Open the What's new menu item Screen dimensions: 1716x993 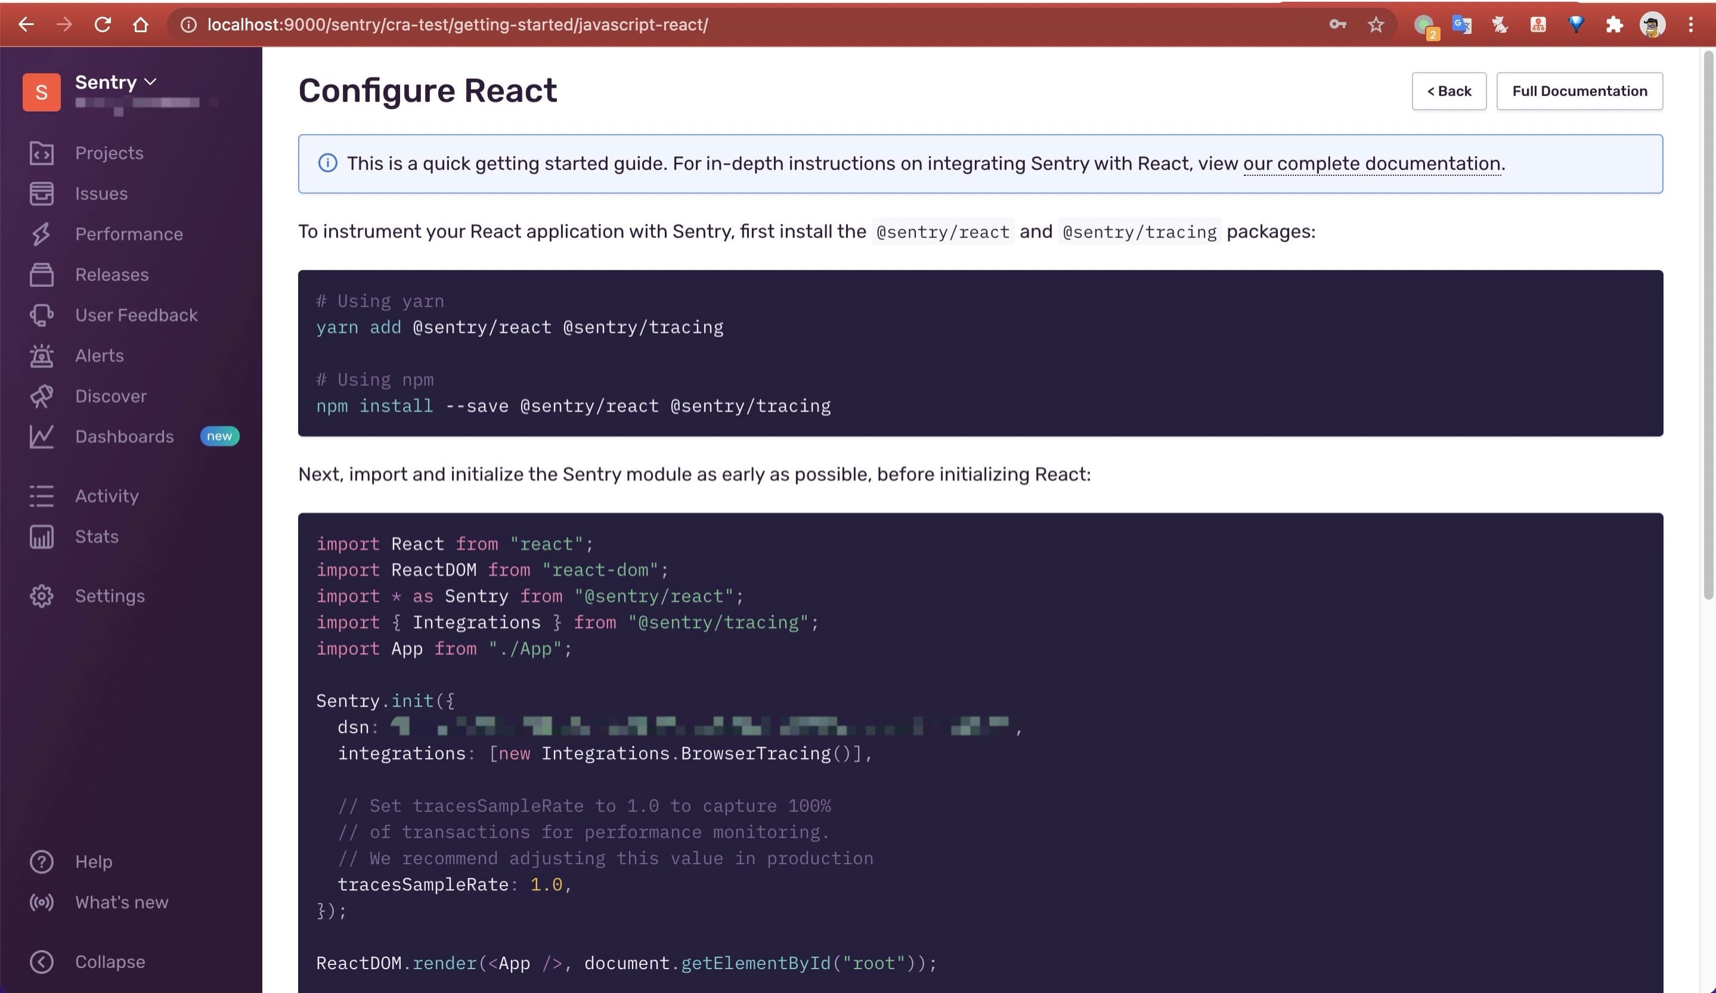click(x=121, y=902)
